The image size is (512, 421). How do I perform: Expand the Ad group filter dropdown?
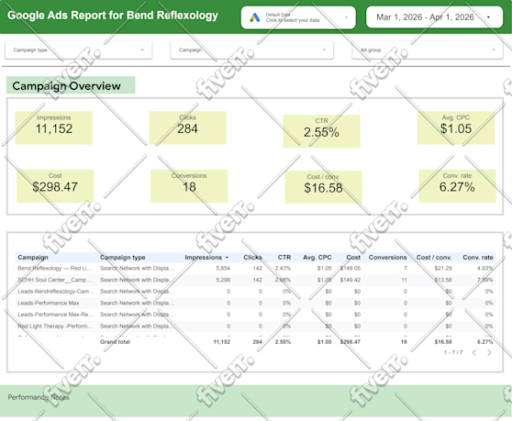(427, 50)
